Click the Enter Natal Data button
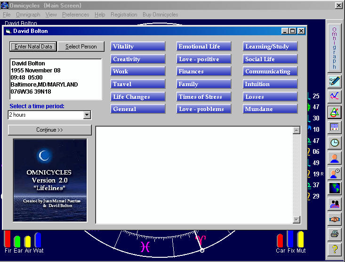345x262 pixels. [x=33, y=47]
